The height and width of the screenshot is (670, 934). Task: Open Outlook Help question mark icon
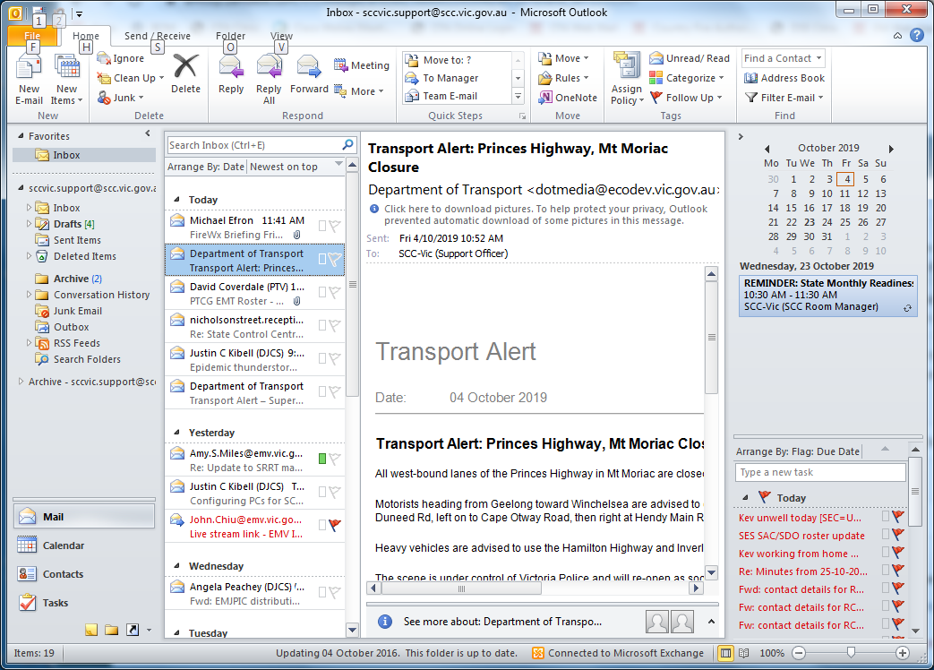coord(916,36)
